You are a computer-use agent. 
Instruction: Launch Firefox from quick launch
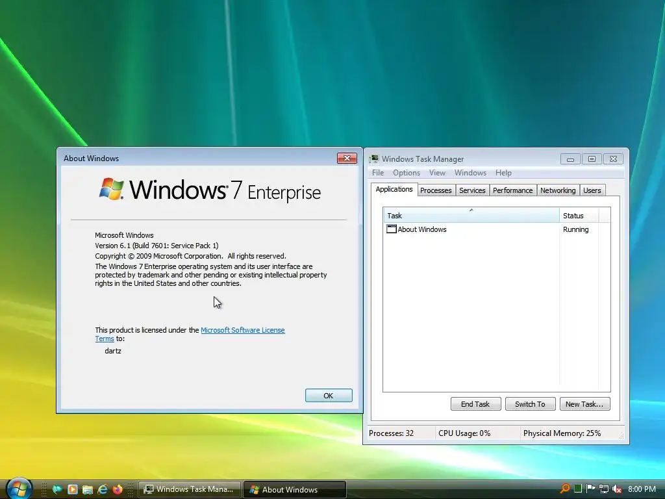click(x=118, y=489)
